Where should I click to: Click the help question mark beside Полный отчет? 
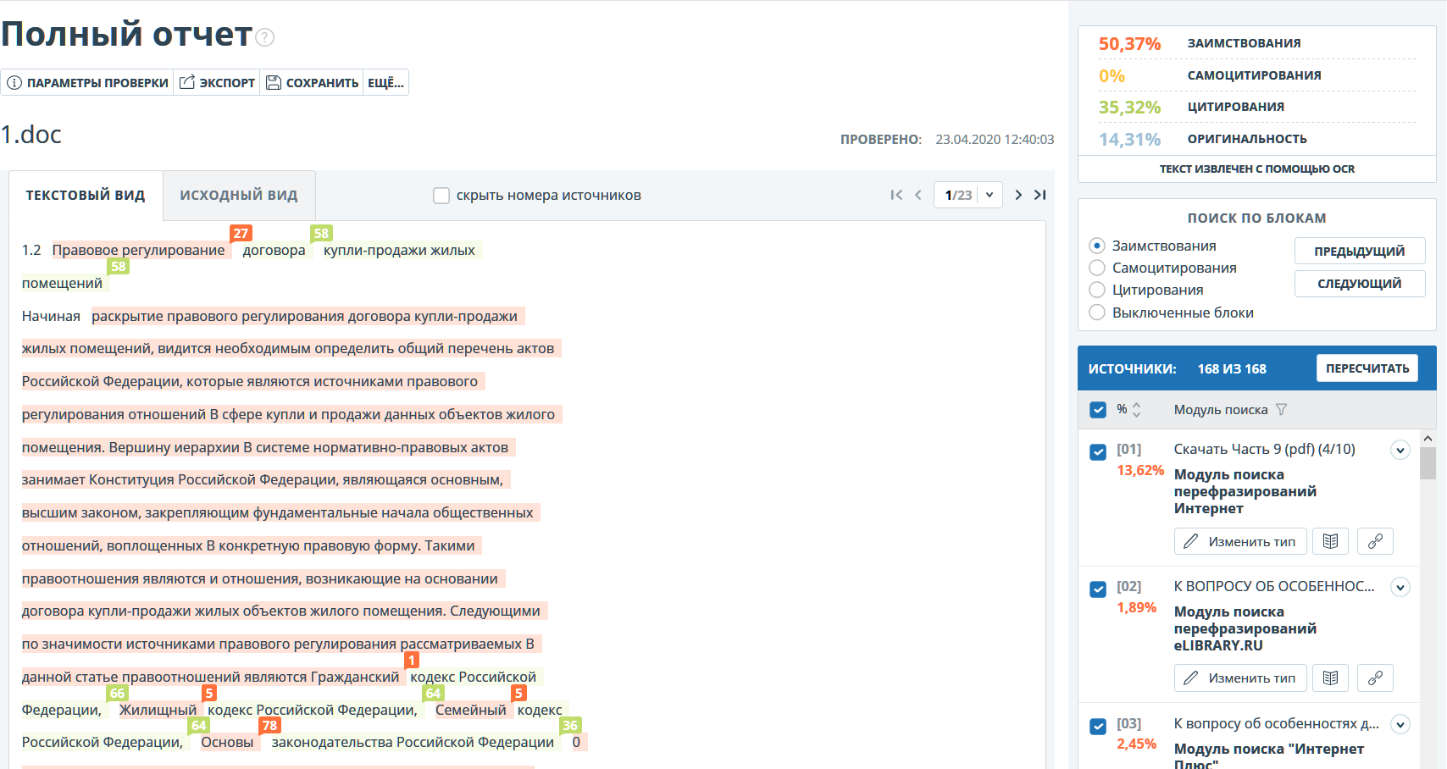(x=265, y=37)
